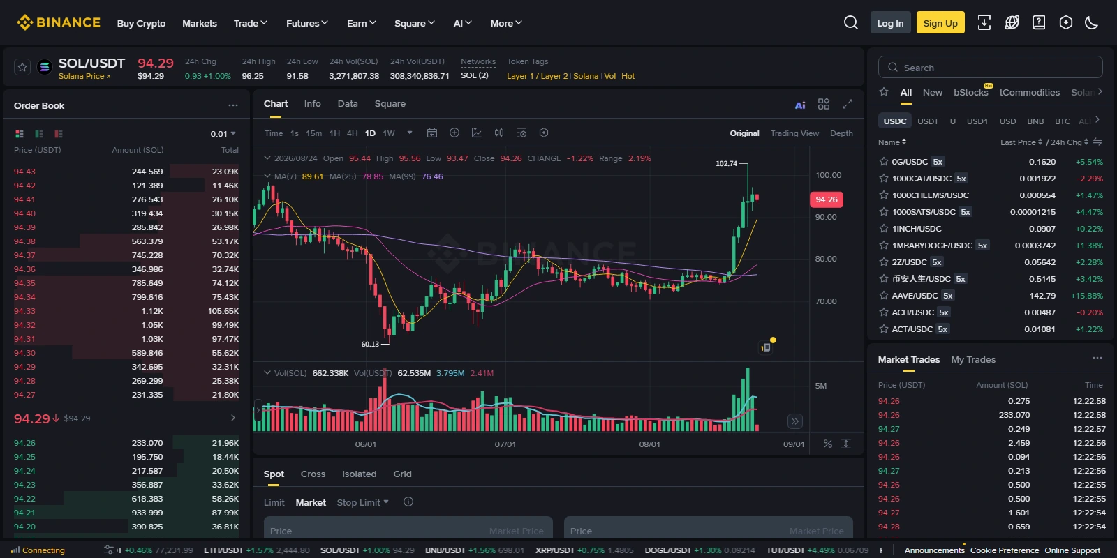Open the Stop Limit order type dropdown
This screenshot has width=1117, height=558.
coord(363,502)
